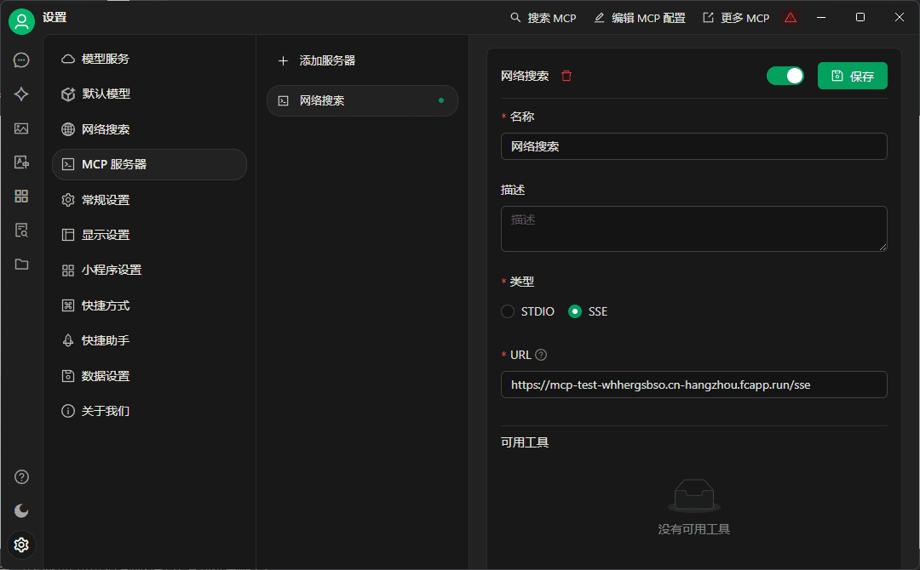Open the knowledge base sidebar icon
This screenshot has width=920, height=570.
point(21,231)
